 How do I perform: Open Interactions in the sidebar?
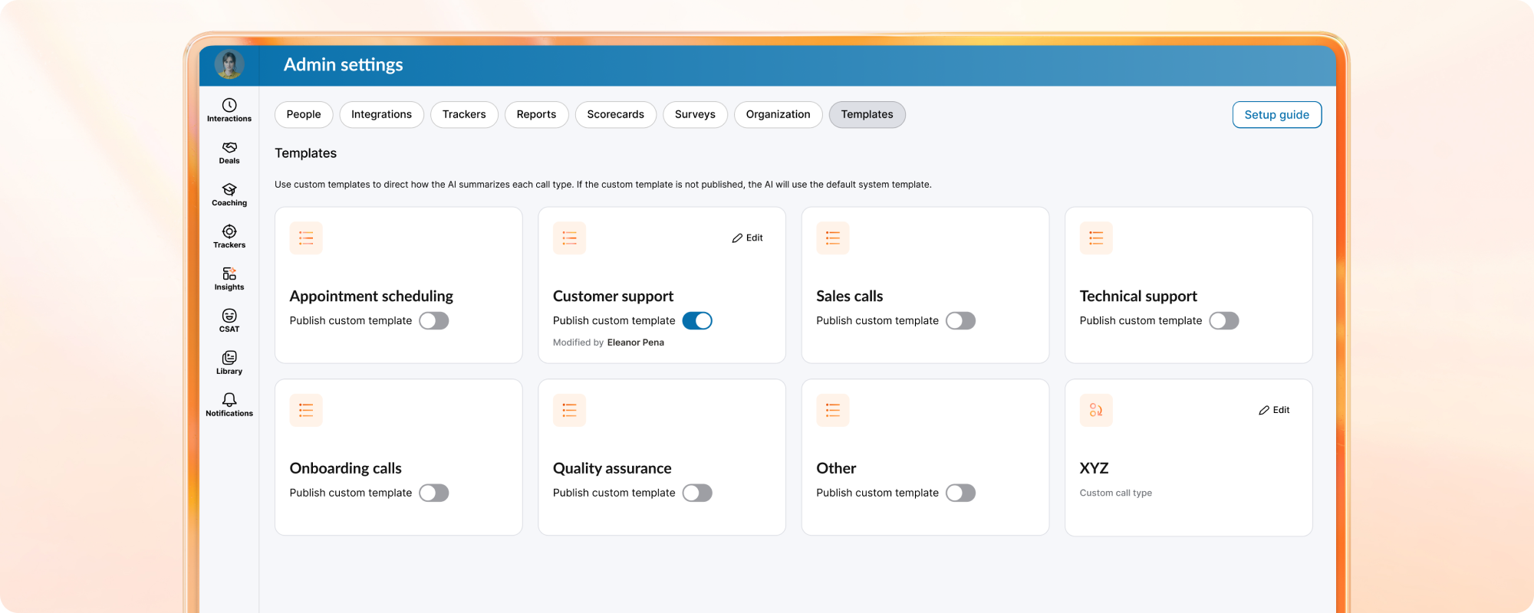point(229,110)
